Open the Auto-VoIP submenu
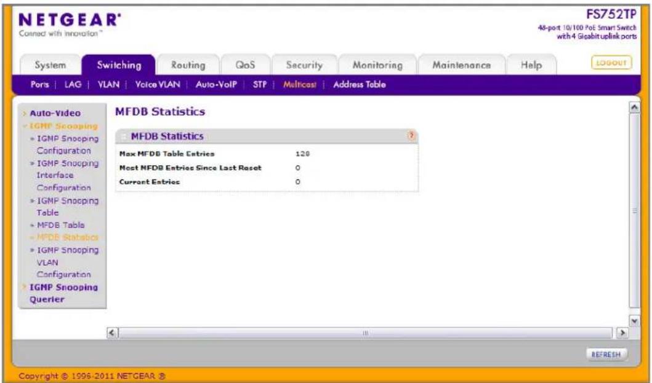This screenshot has width=652, height=383. [x=216, y=84]
